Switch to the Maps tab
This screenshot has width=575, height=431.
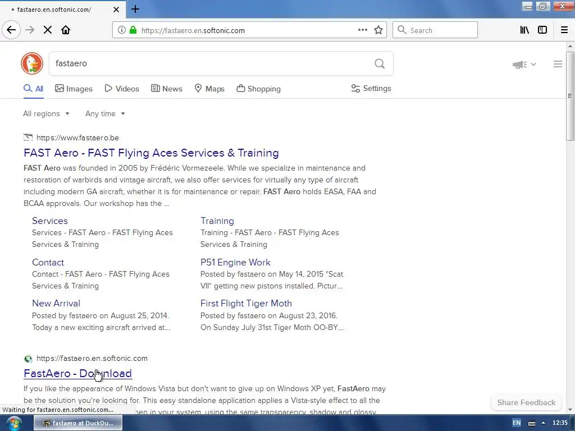(209, 89)
